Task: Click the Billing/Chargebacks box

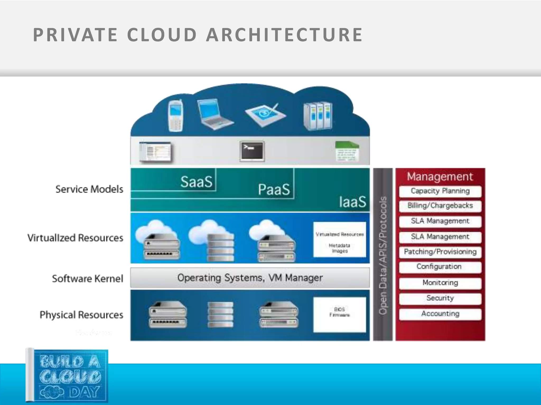Action: click(440, 206)
